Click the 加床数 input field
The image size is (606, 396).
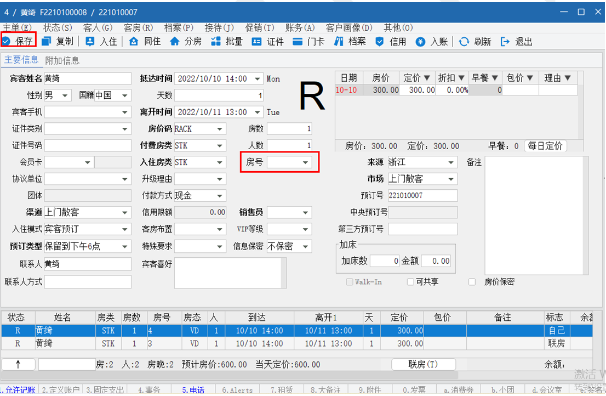click(x=385, y=261)
